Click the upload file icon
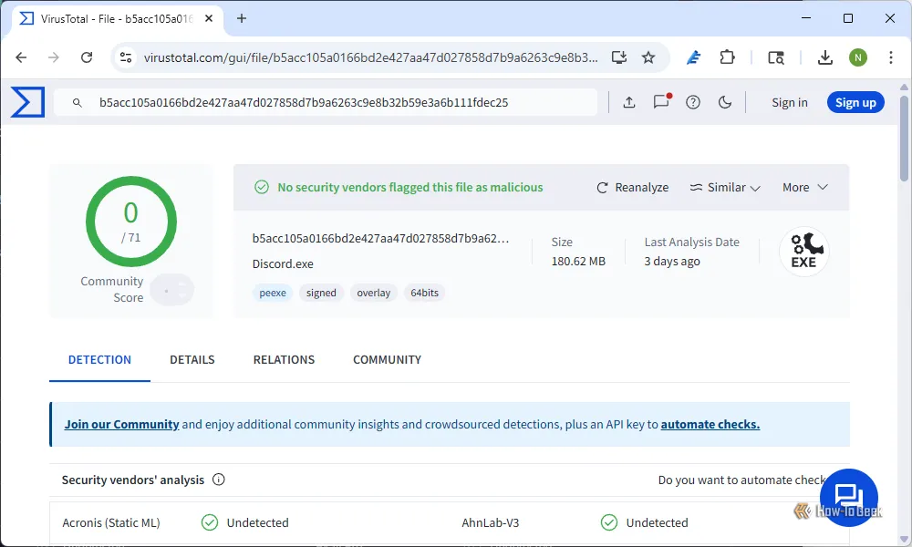This screenshot has width=912, height=547. [629, 102]
